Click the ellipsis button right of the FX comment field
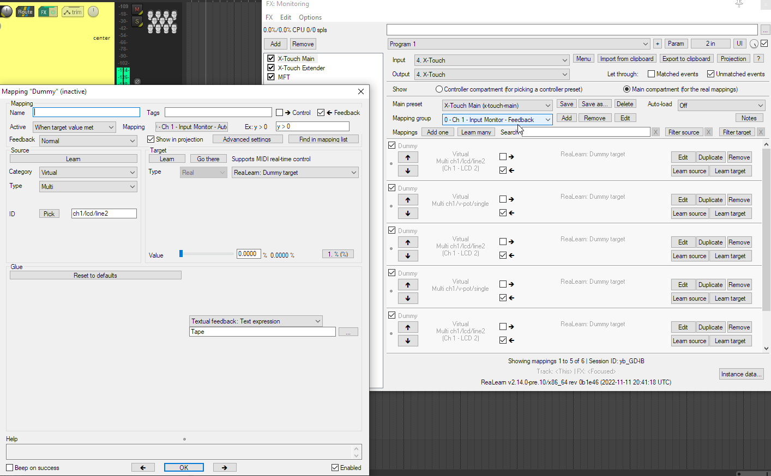The height and width of the screenshot is (476, 771). click(x=765, y=29)
